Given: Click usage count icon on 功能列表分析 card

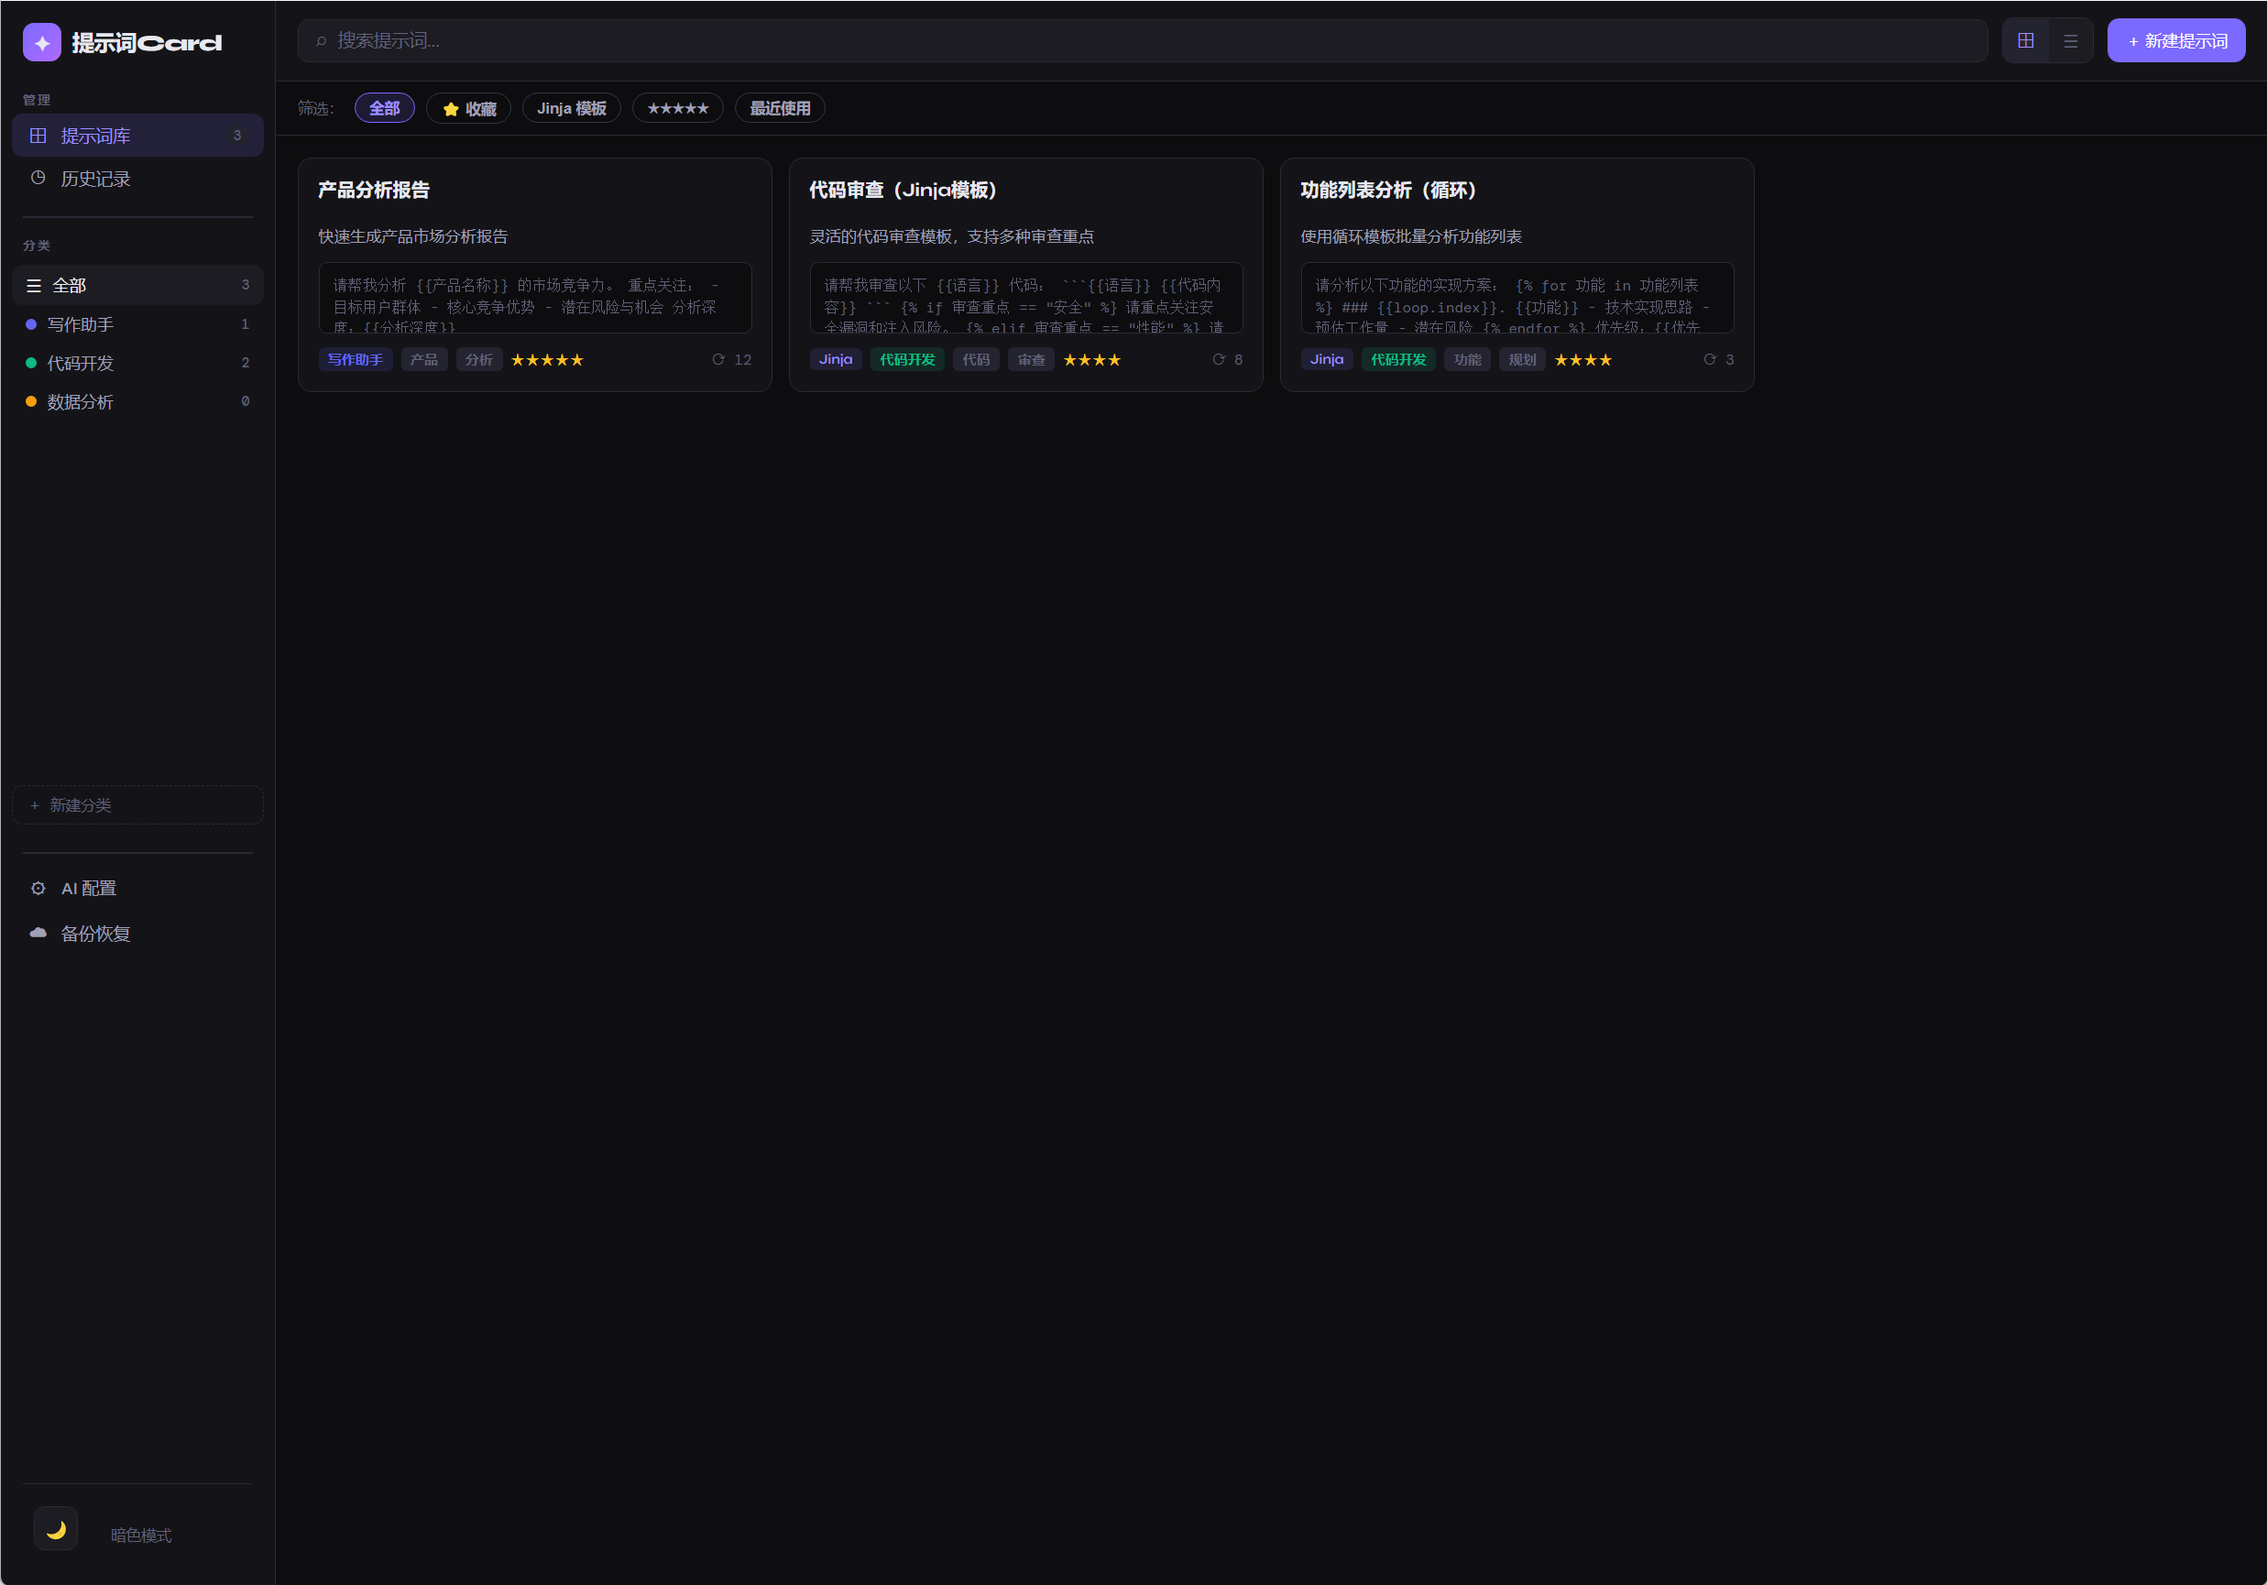Looking at the screenshot, I should coord(1709,359).
